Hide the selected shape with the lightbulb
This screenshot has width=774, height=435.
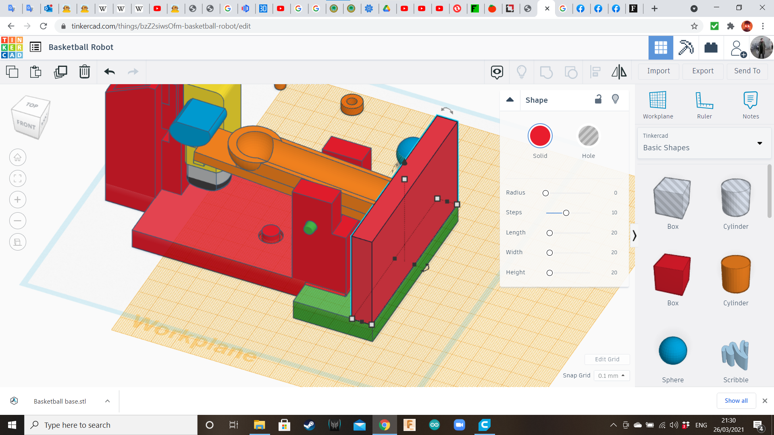click(x=615, y=99)
